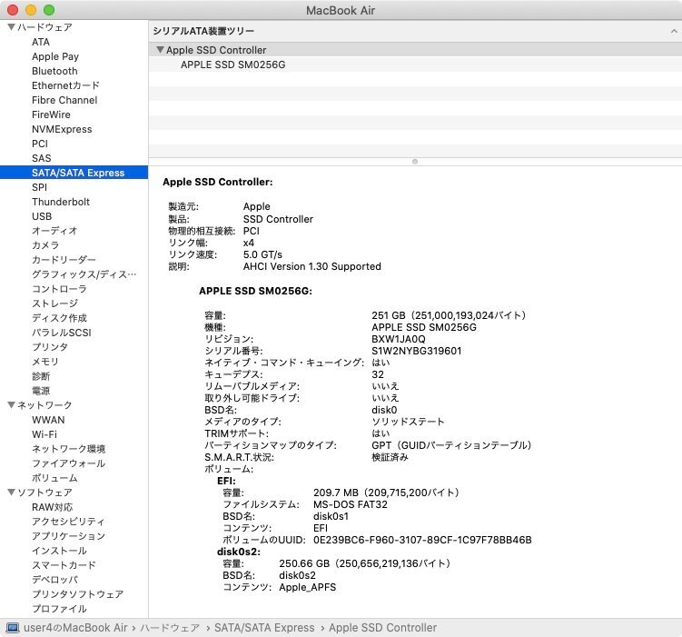Select メモリ in hardware list
The image size is (682, 637).
click(45, 362)
